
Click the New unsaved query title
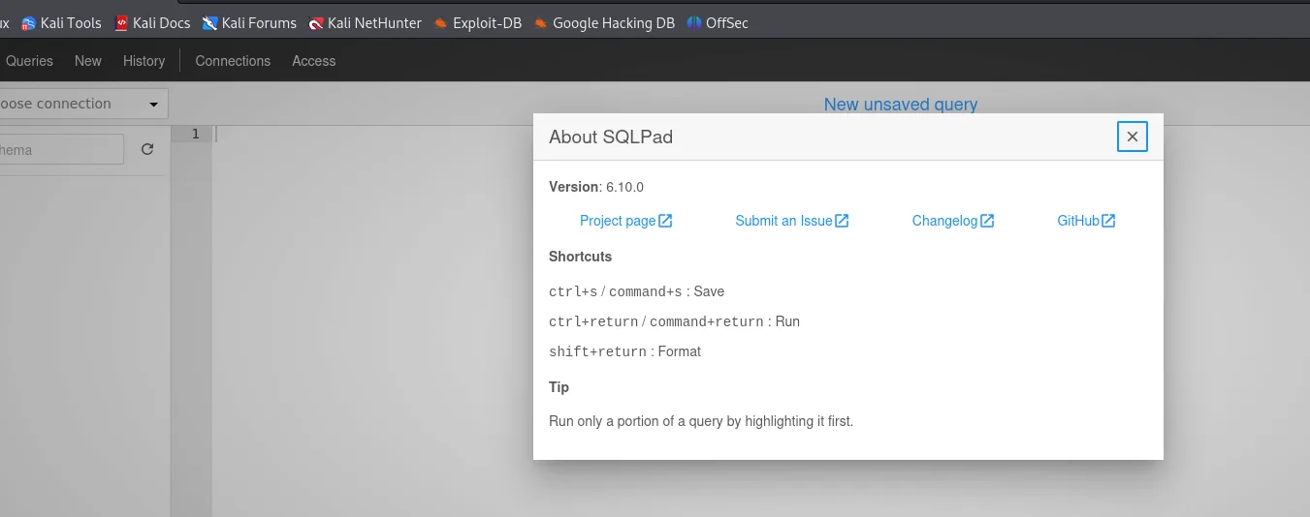901,105
